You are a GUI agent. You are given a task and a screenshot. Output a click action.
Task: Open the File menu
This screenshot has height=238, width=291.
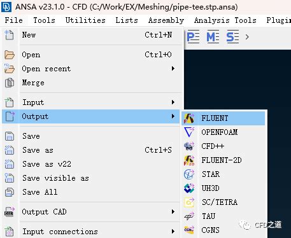tap(14, 20)
